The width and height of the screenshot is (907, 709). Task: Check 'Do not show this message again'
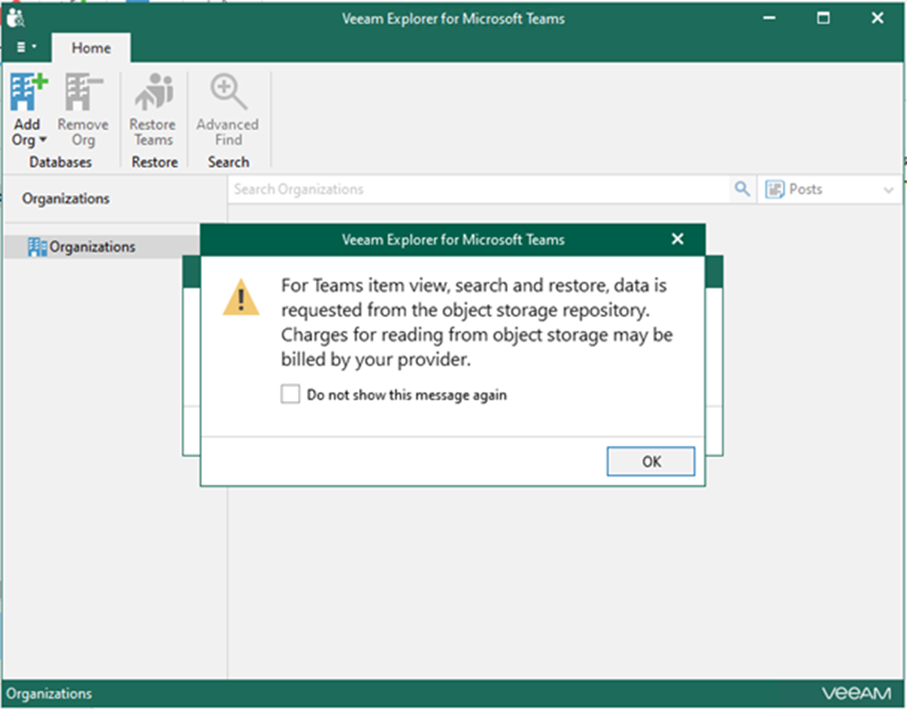(x=291, y=395)
